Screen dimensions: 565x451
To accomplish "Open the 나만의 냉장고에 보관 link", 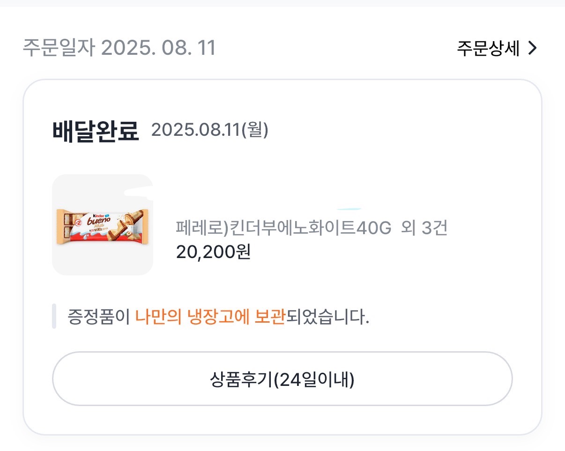I will [x=210, y=317].
